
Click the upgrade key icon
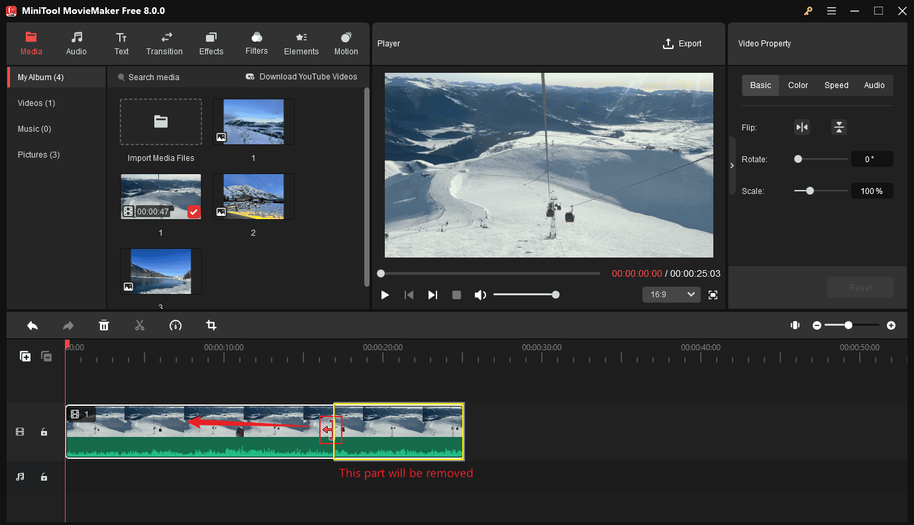pos(808,11)
